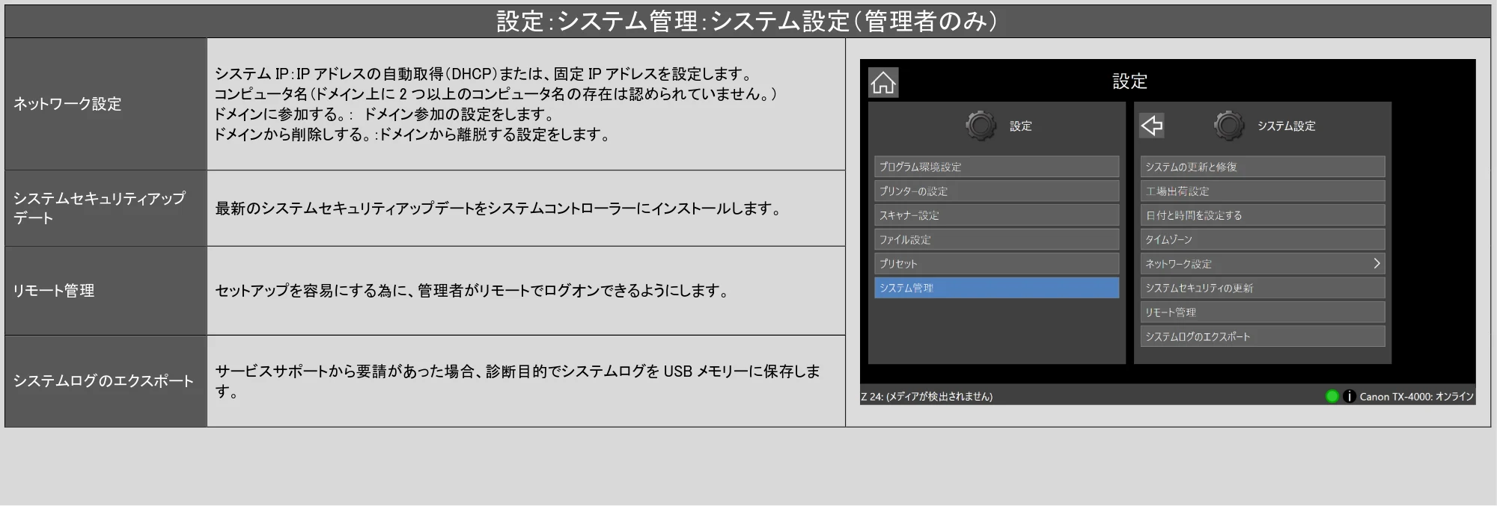The width and height of the screenshot is (1497, 506).
Task: Click the page title 設定:システム管理:システム設定
Action: [x=747, y=21]
